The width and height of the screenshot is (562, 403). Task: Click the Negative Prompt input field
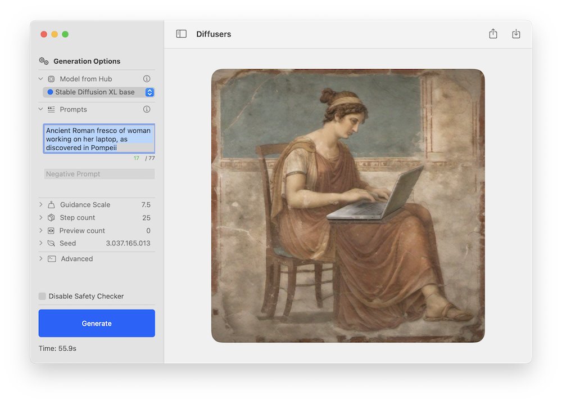click(x=99, y=174)
